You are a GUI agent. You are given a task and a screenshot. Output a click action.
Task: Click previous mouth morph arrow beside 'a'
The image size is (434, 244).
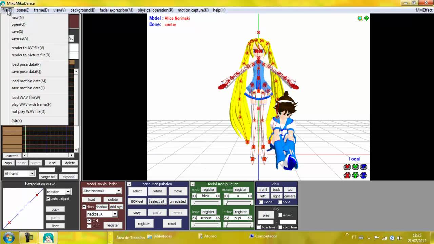(226, 196)
